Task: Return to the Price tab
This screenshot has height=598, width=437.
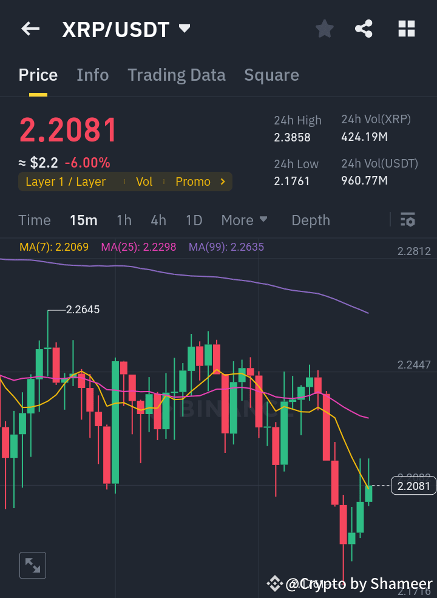Action: point(38,75)
